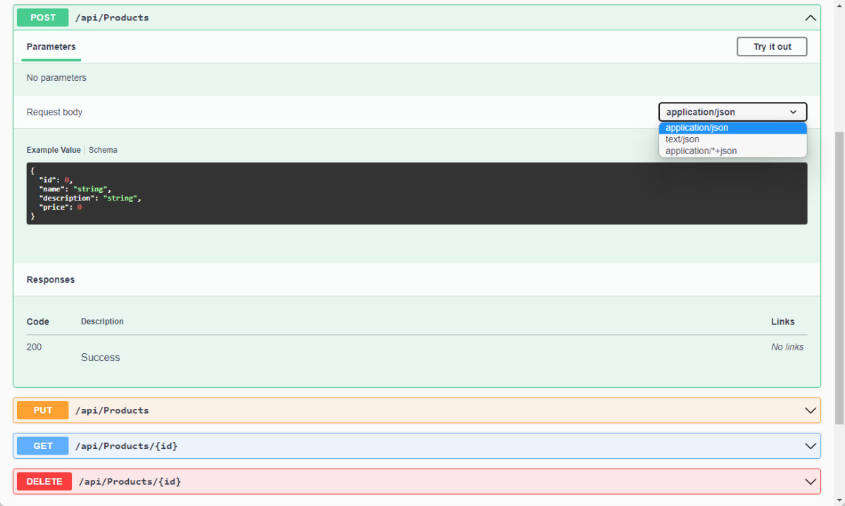The image size is (845, 506).
Task: Click the Try it out button
Action: (x=772, y=46)
